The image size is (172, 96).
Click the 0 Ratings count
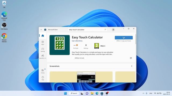coord(86,46)
